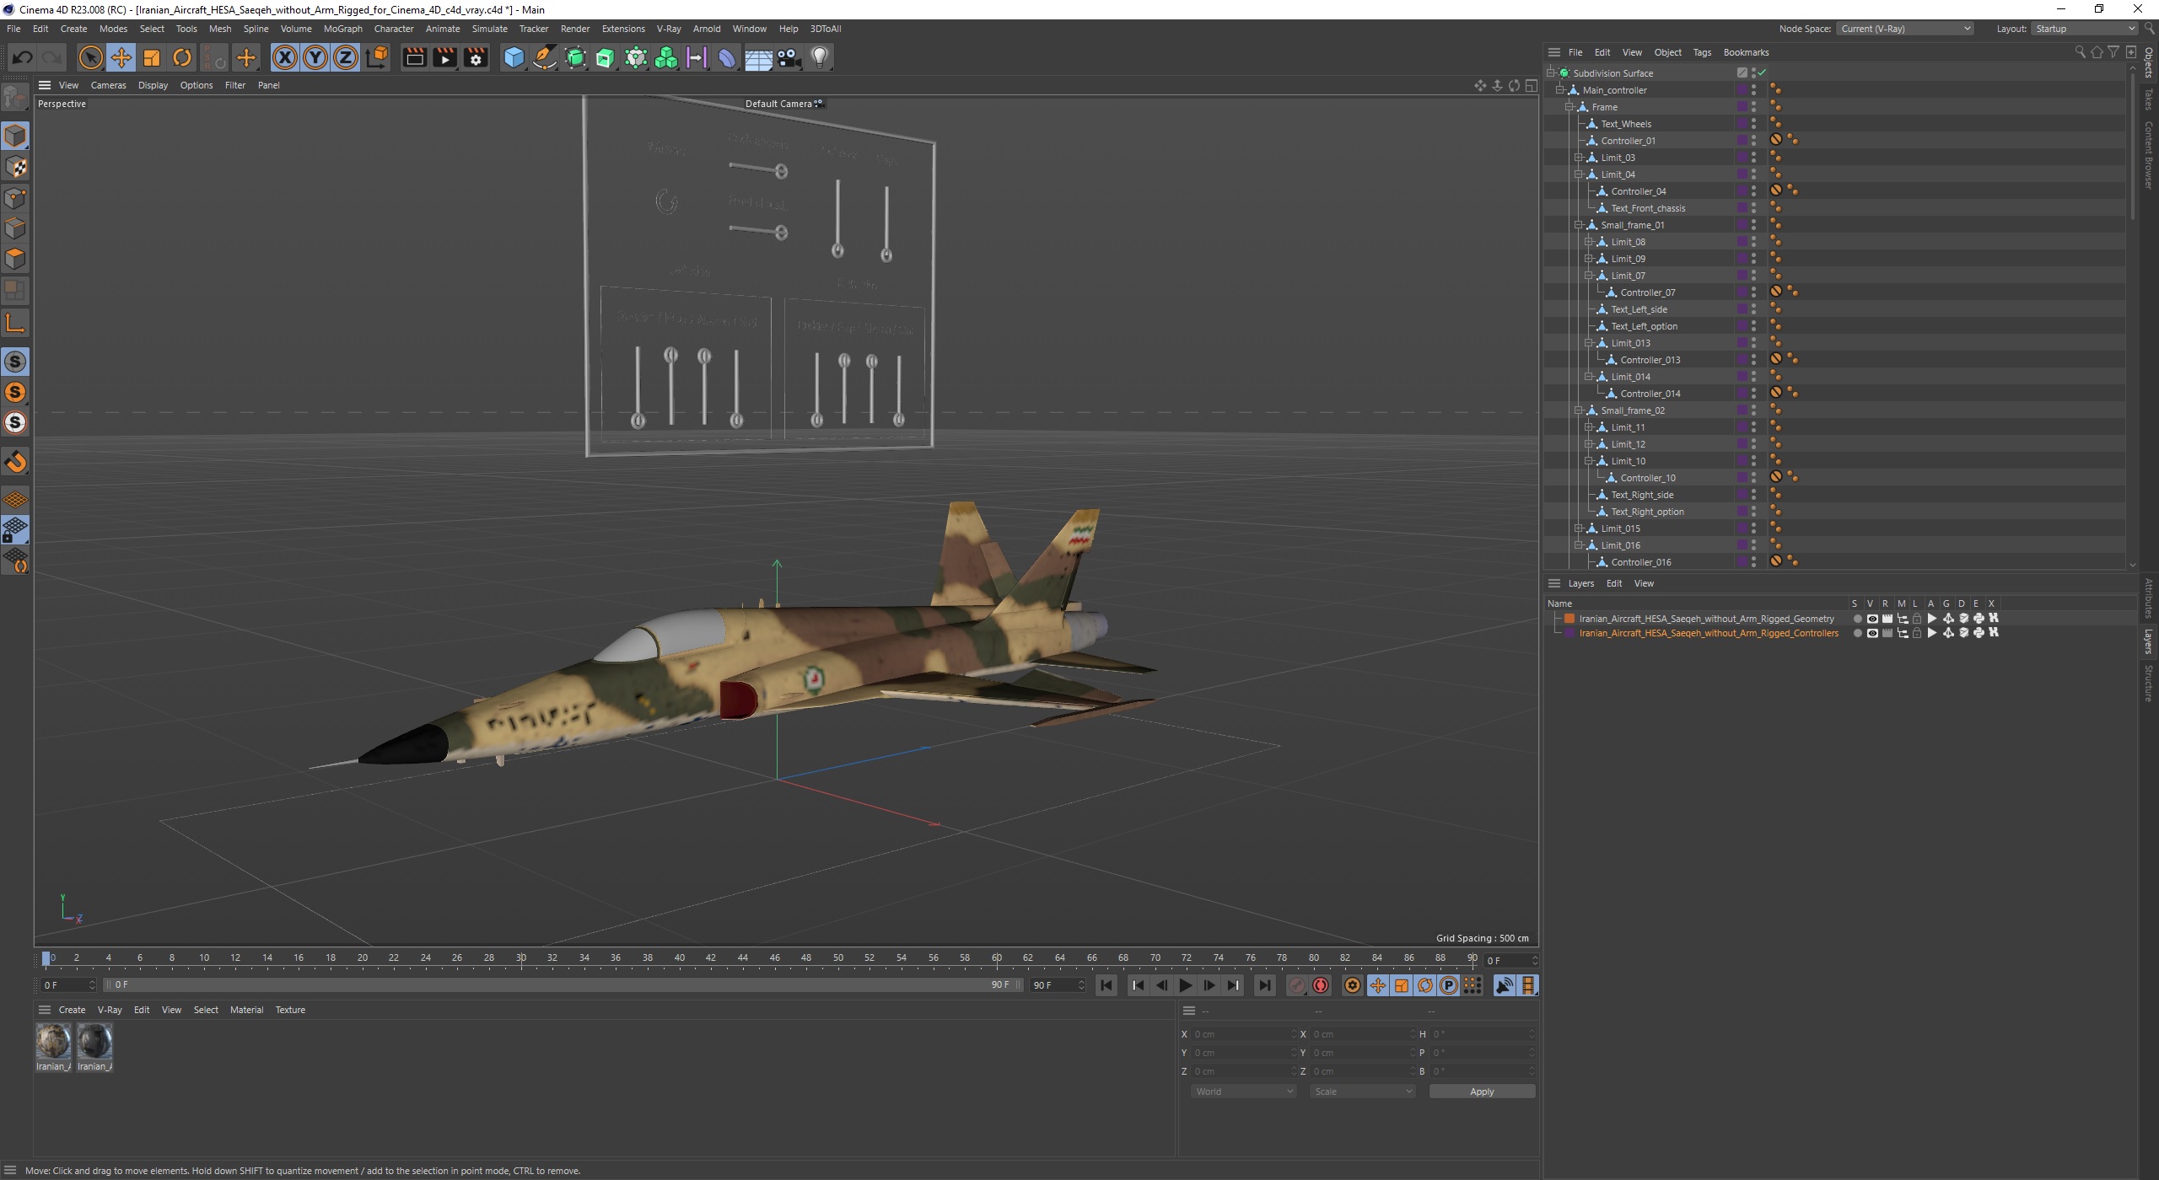Open Node Space dropdown
The width and height of the screenshot is (2159, 1180).
coord(1905,29)
